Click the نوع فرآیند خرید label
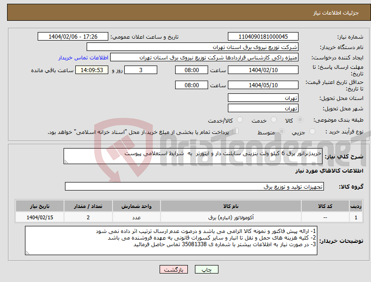The width and height of the screenshot is (371, 282). (x=345, y=132)
